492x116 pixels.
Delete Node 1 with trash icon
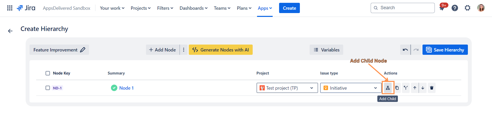(432, 88)
